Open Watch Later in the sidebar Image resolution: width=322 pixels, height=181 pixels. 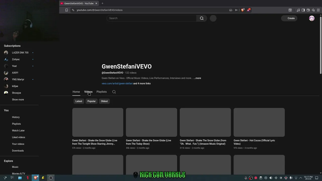(18, 130)
